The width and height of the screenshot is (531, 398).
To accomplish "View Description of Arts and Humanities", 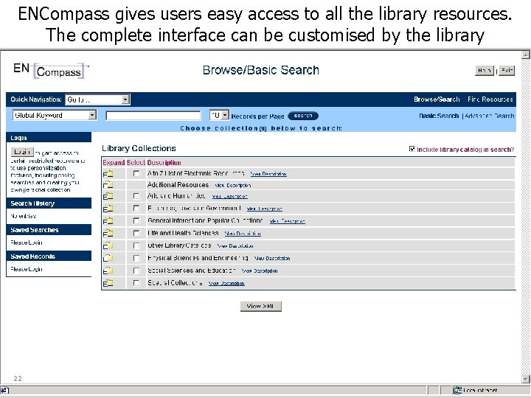I will 230,197.
